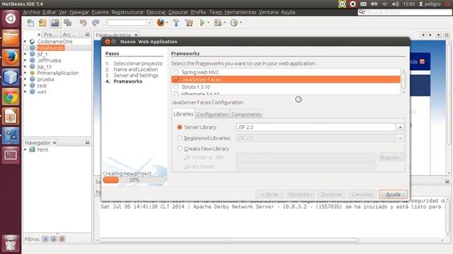Click the NetBeans cube icon in launcher
Viewport: 453px width, 254px height.
[11, 77]
